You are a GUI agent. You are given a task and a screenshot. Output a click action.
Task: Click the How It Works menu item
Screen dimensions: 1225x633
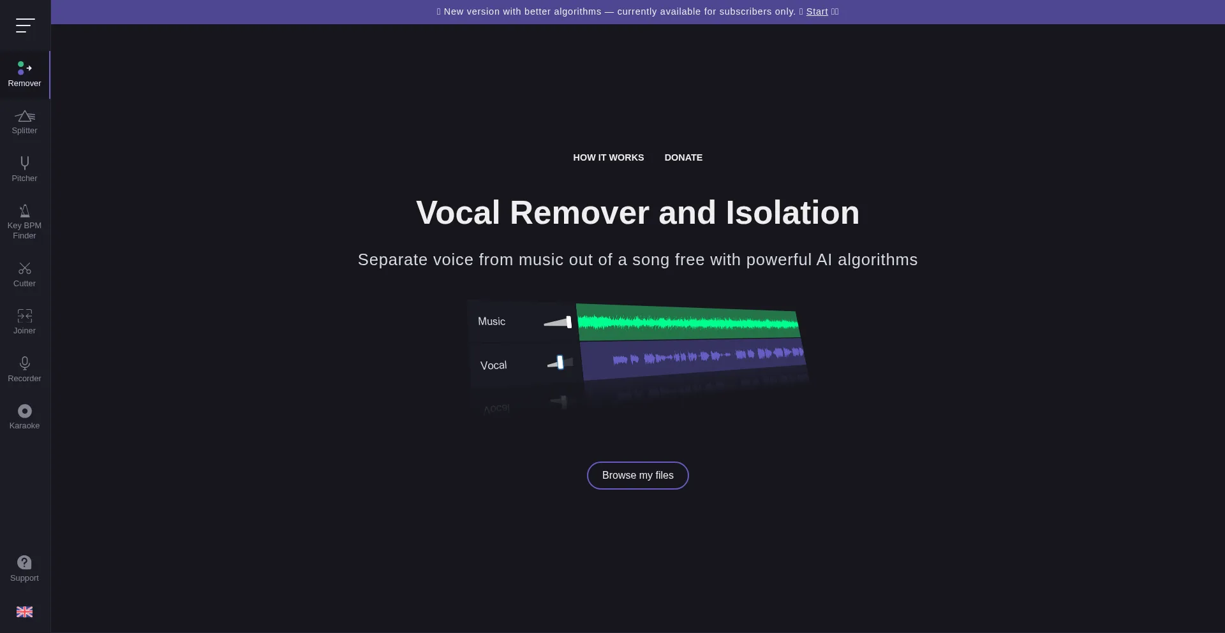(x=608, y=157)
